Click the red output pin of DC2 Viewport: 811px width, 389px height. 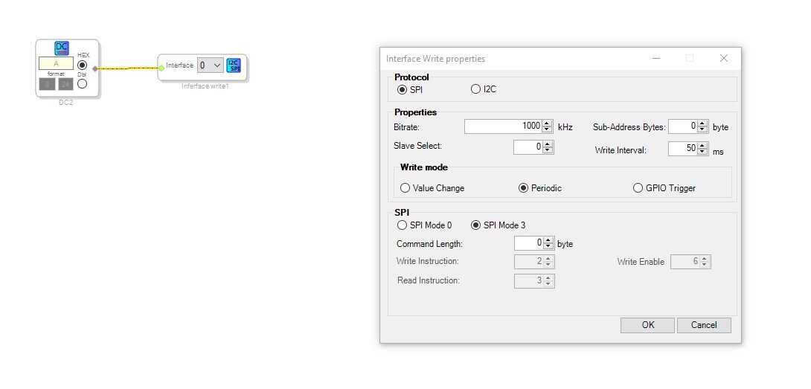[x=94, y=68]
